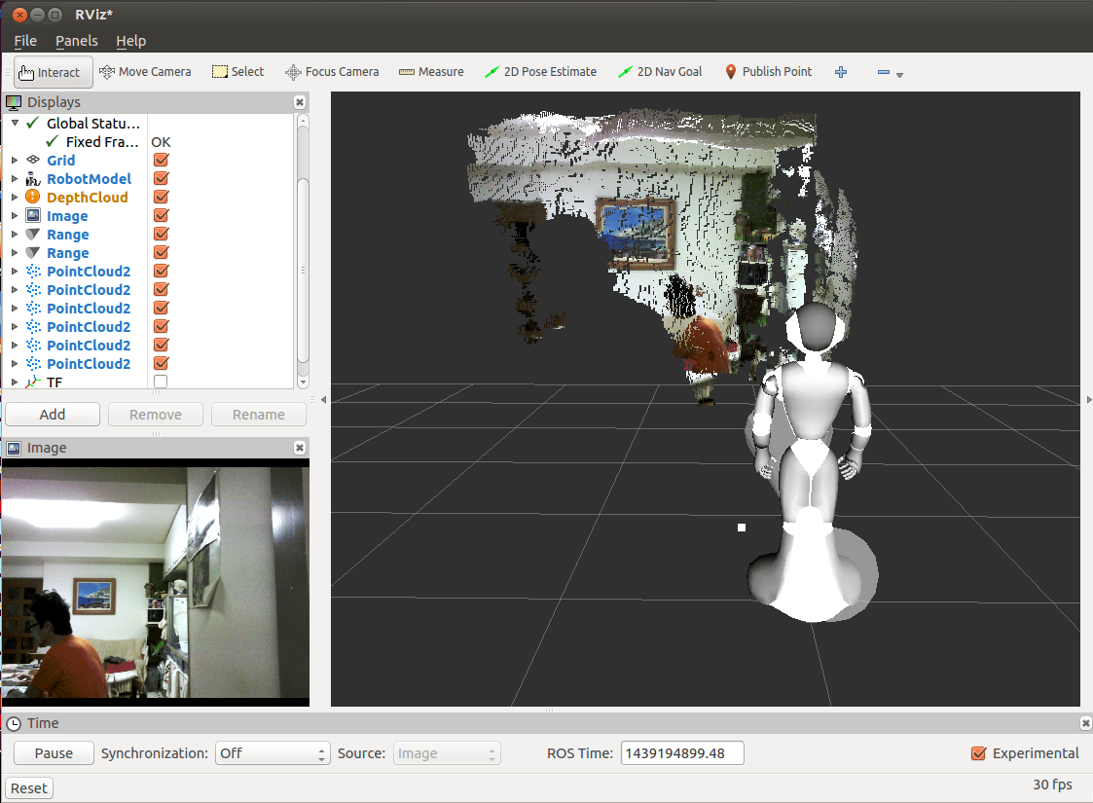Expand the Grid display item

[x=15, y=161]
